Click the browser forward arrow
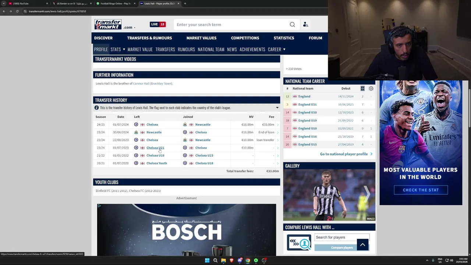Screen dimensions: 471x265 point(10,11)
